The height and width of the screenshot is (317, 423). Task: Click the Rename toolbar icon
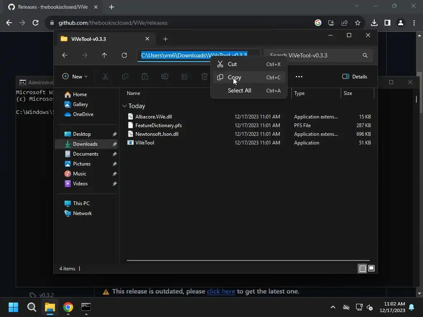164,76
